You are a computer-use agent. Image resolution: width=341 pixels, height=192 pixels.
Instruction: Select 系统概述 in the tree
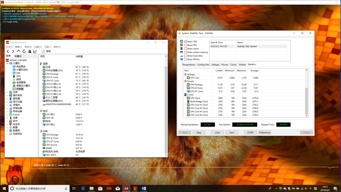21,67
